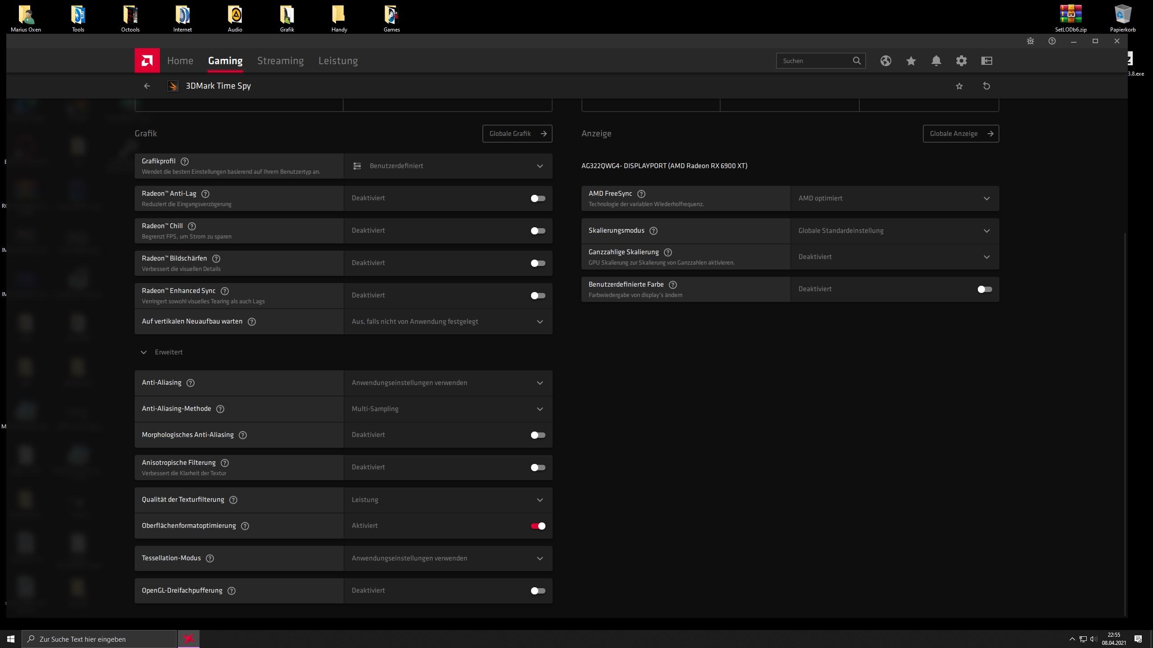Open Anti-Aliasing-Methode Multi-Sampling dropdown
This screenshot has height=648, width=1153.
click(448, 409)
